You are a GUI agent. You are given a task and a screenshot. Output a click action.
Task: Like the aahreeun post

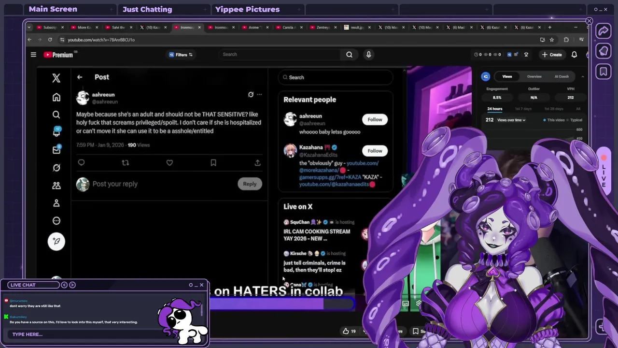(x=169, y=163)
